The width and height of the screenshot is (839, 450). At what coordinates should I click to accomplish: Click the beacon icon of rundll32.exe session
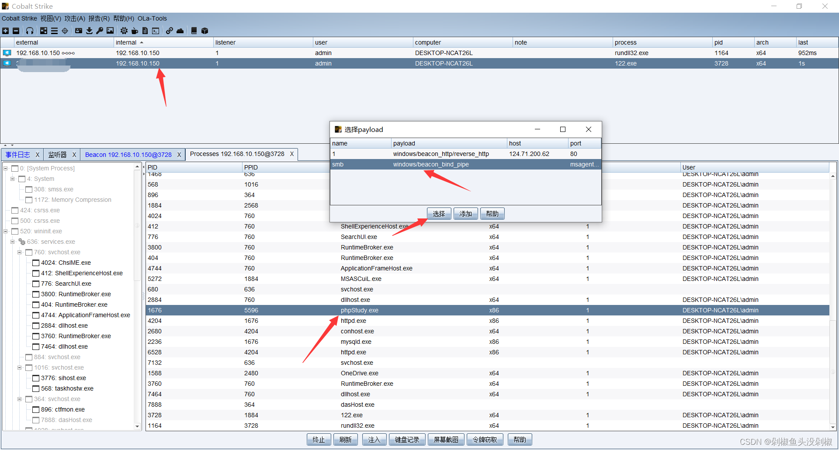(x=7, y=53)
